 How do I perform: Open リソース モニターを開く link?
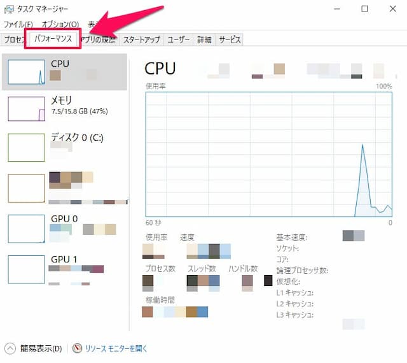click(x=116, y=348)
